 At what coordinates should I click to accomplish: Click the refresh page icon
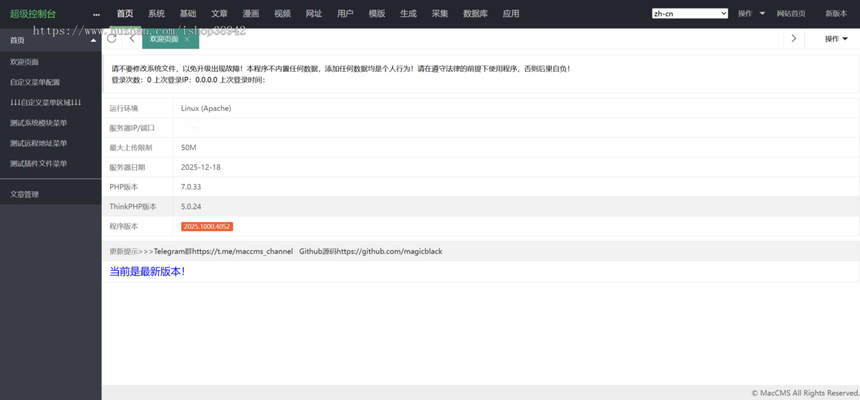112,39
